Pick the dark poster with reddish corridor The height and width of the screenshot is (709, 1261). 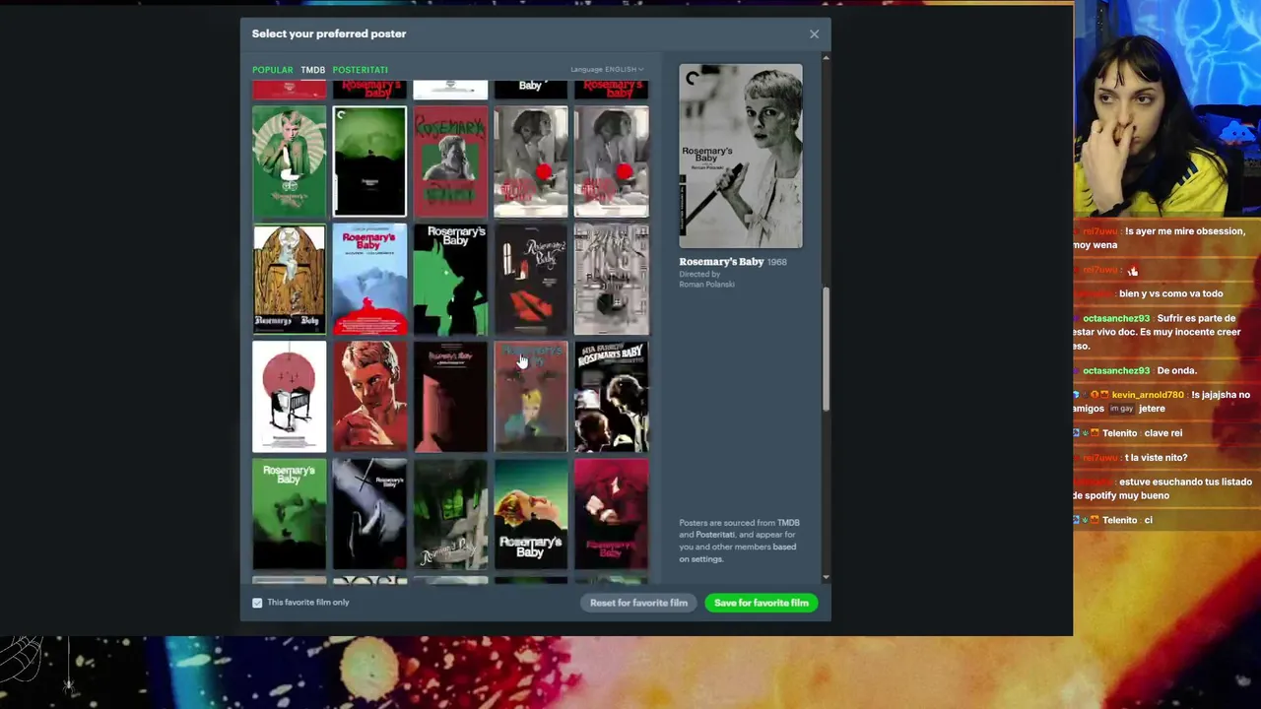coord(450,397)
